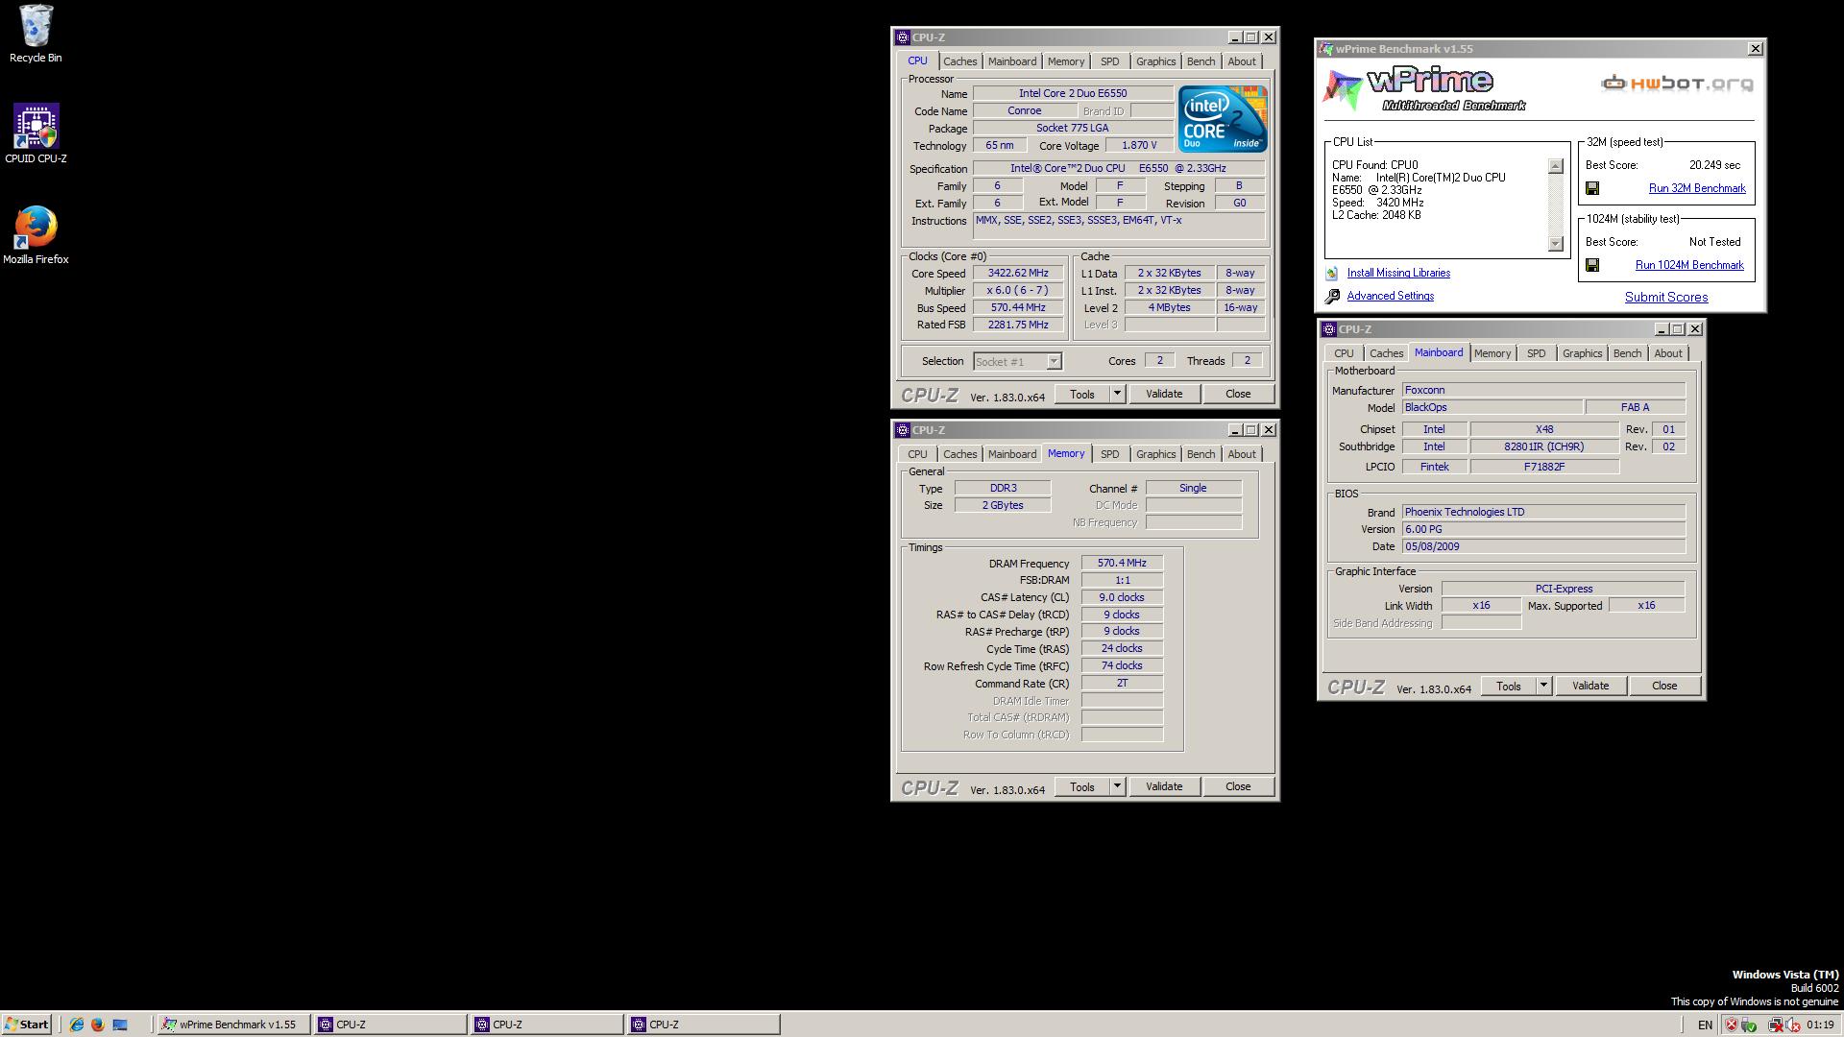This screenshot has width=1844, height=1037.
Task: Click the Intel Core 2 Duo inside logo
Action: [1223, 118]
